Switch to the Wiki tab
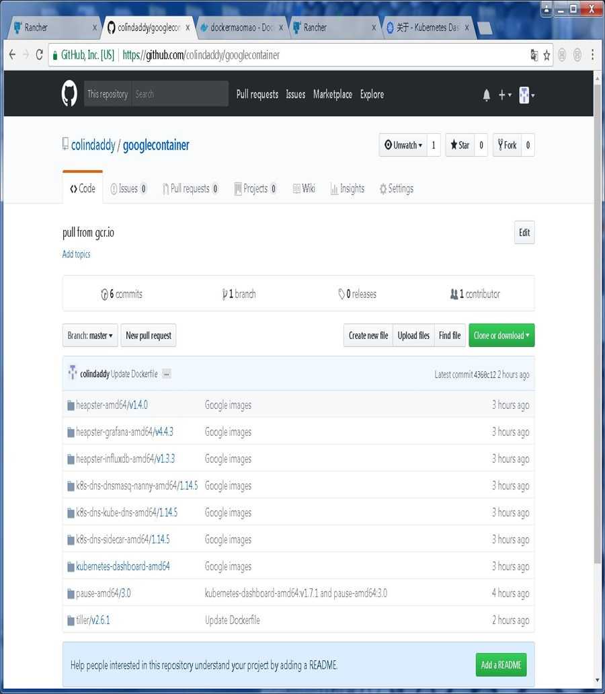Image resolution: width=605 pixels, height=694 pixels. [x=304, y=188]
